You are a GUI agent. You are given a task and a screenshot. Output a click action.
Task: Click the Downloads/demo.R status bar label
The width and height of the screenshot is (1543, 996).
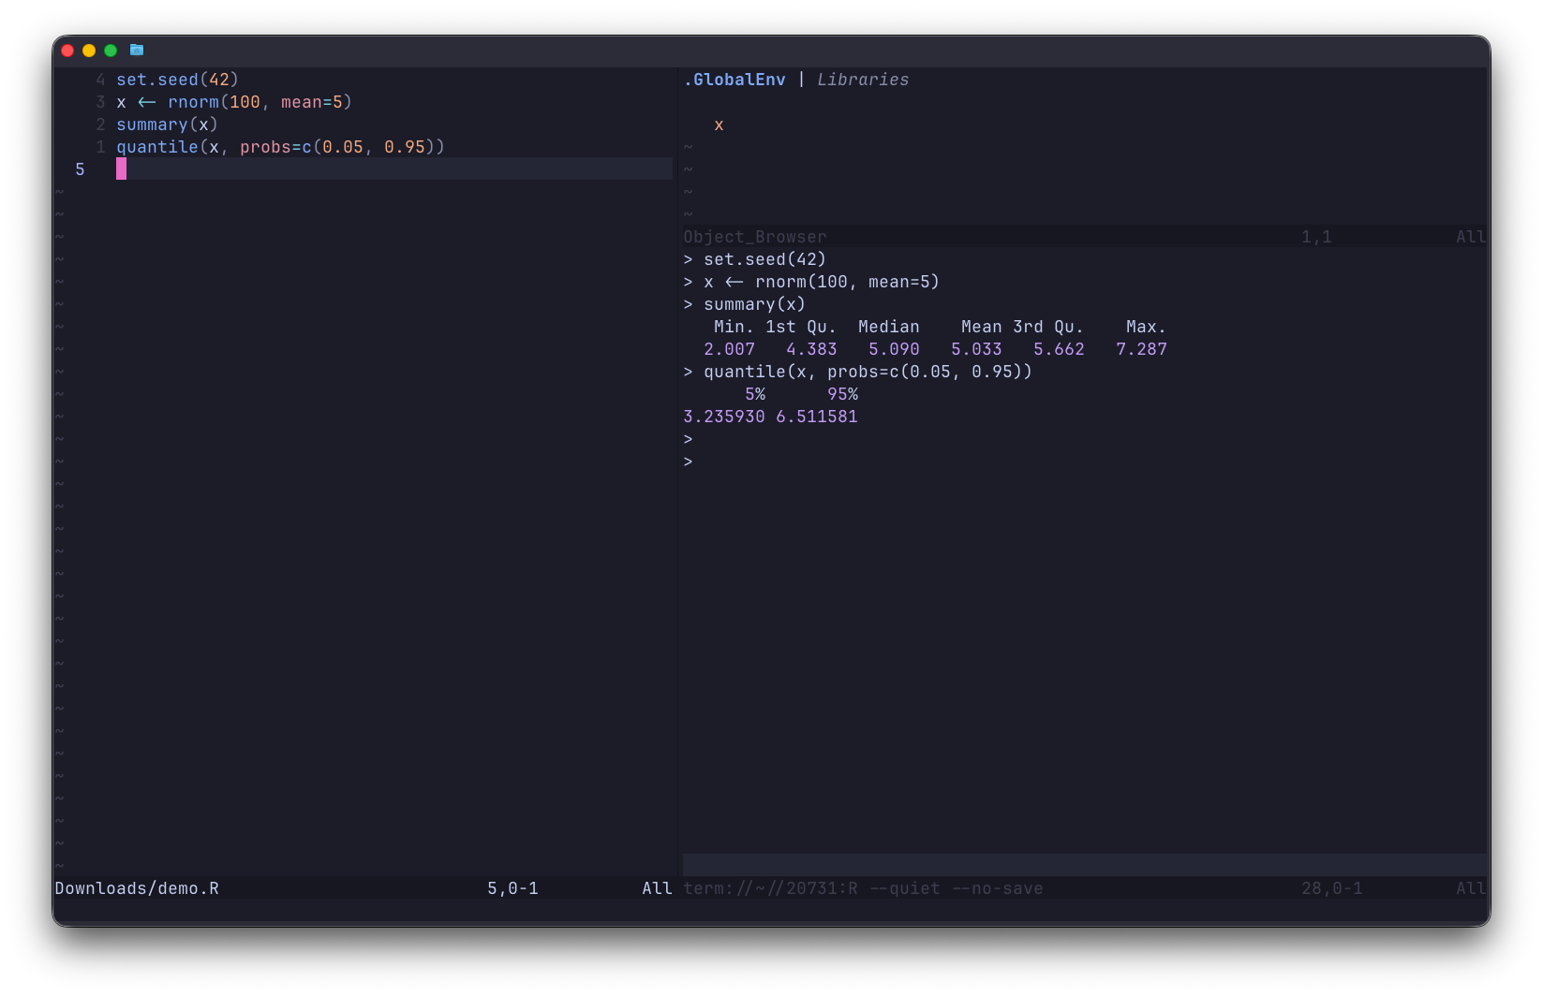pos(137,888)
